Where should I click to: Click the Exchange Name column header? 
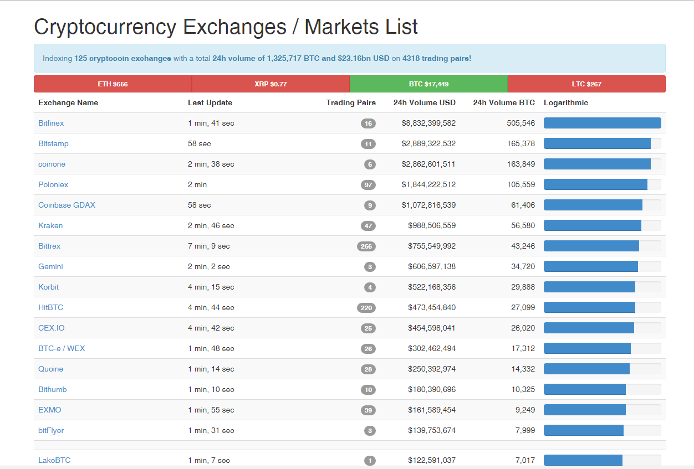coord(68,102)
